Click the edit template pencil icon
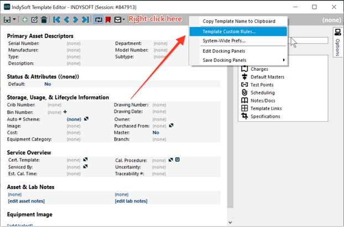The height and width of the screenshot is (227, 344). (34, 20)
